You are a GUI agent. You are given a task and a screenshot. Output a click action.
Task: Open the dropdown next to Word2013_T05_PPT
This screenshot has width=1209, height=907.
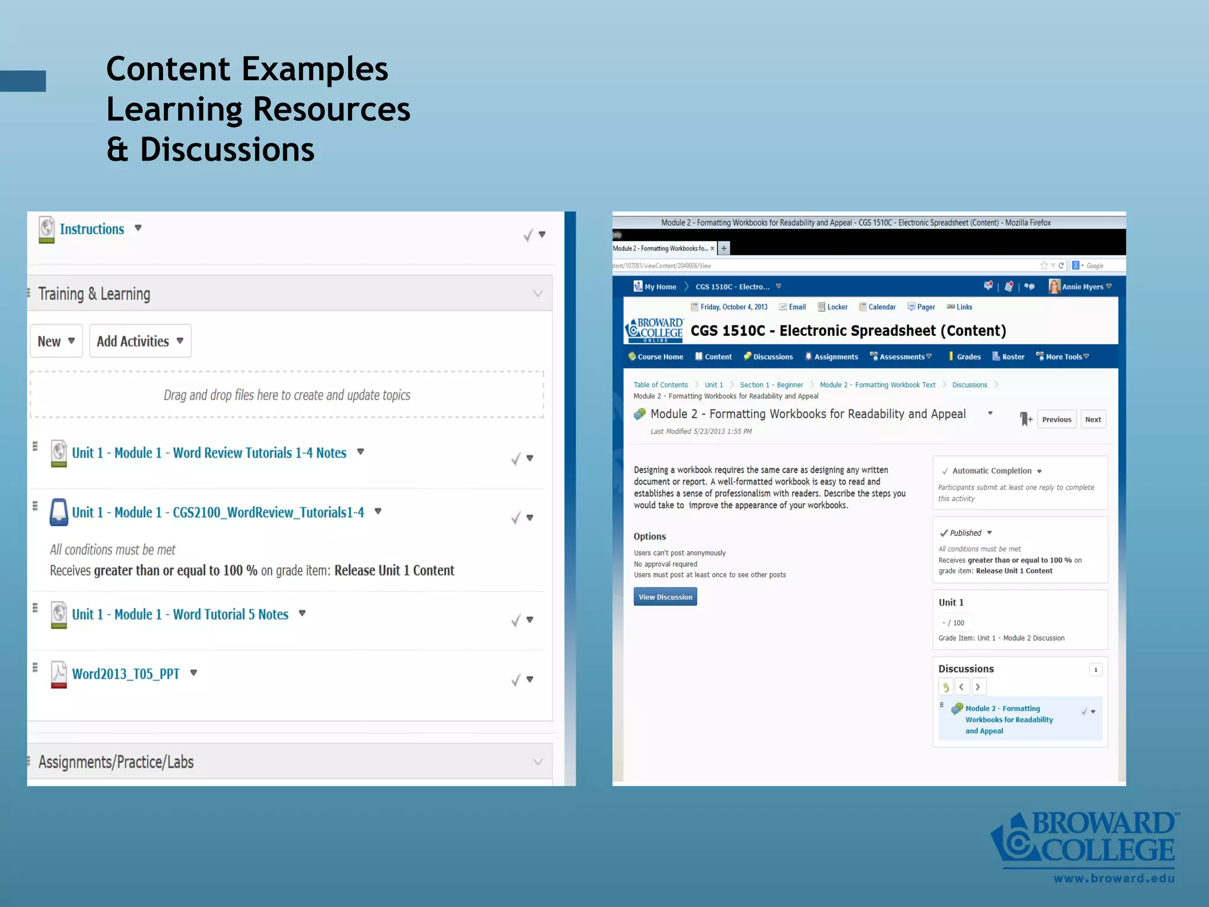coord(194,673)
